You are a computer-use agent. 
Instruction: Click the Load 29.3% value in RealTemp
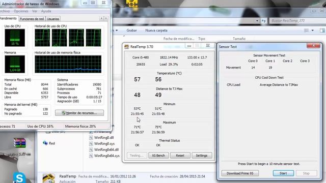click(x=169, y=65)
